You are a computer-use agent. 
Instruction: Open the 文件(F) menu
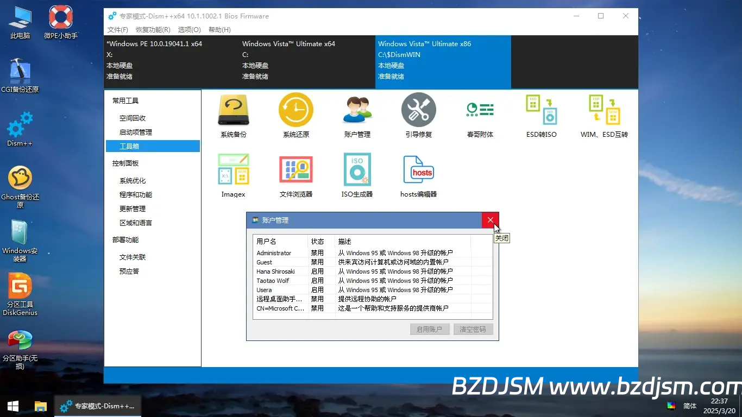(118, 30)
